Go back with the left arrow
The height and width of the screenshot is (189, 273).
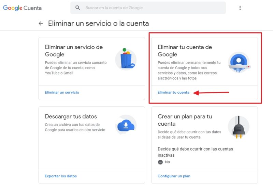(x=41, y=23)
